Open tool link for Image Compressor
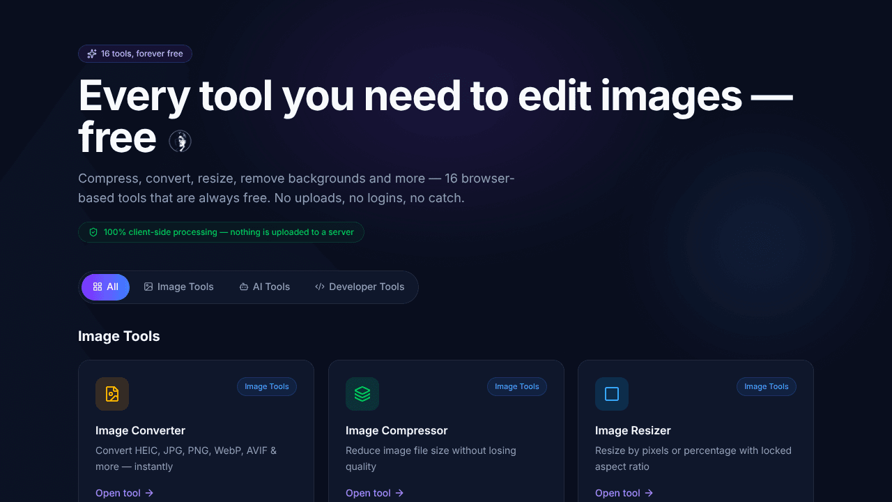The image size is (892, 502). click(x=375, y=493)
